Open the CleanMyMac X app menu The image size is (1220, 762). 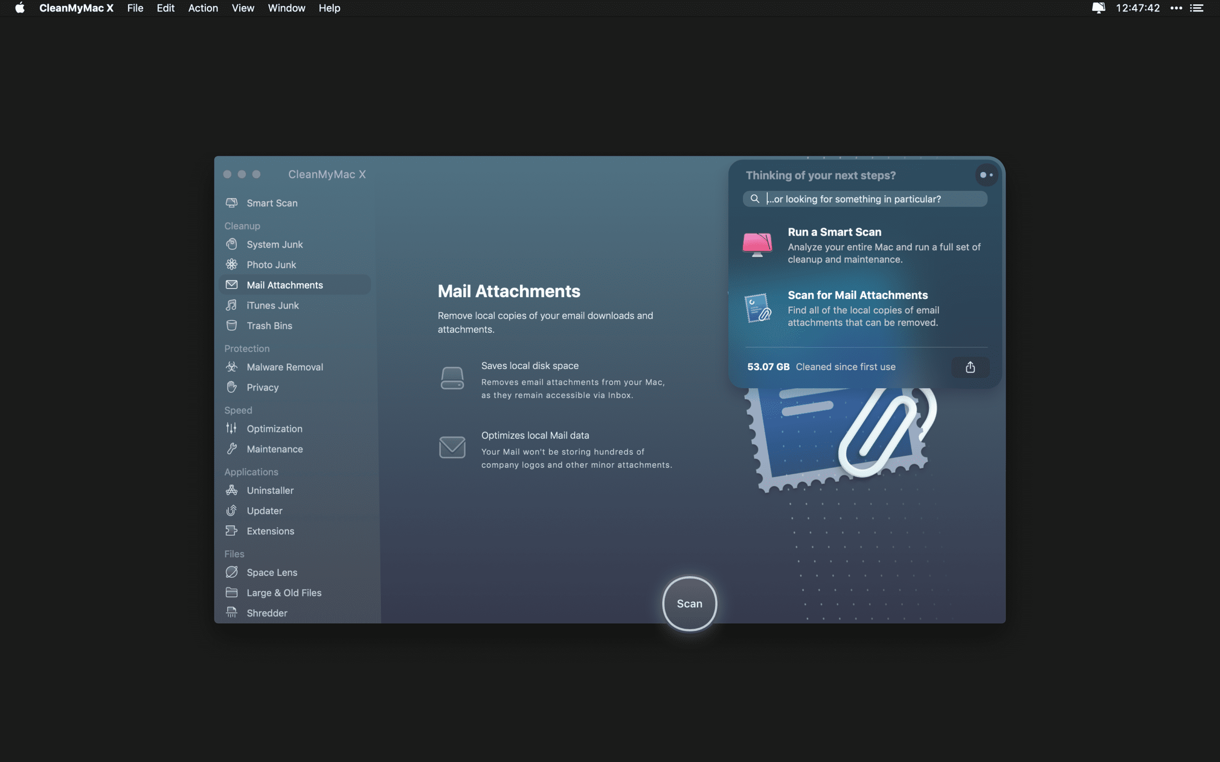tap(76, 8)
